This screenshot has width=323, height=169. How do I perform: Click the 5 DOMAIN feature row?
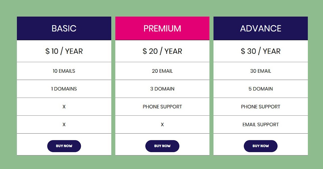tap(261, 89)
